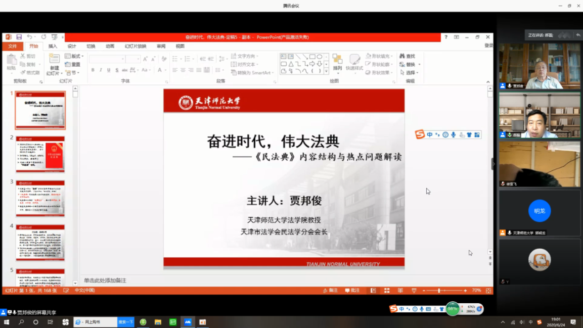Image resolution: width=583 pixels, height=328 pixels.
Task: Toggle Italic text formatting
Action: 101,70
